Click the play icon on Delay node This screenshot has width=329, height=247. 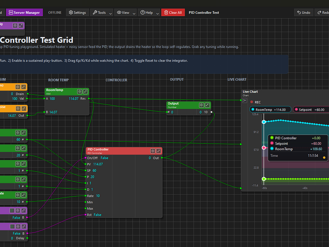pyautogui.click(x=13, y=227)
